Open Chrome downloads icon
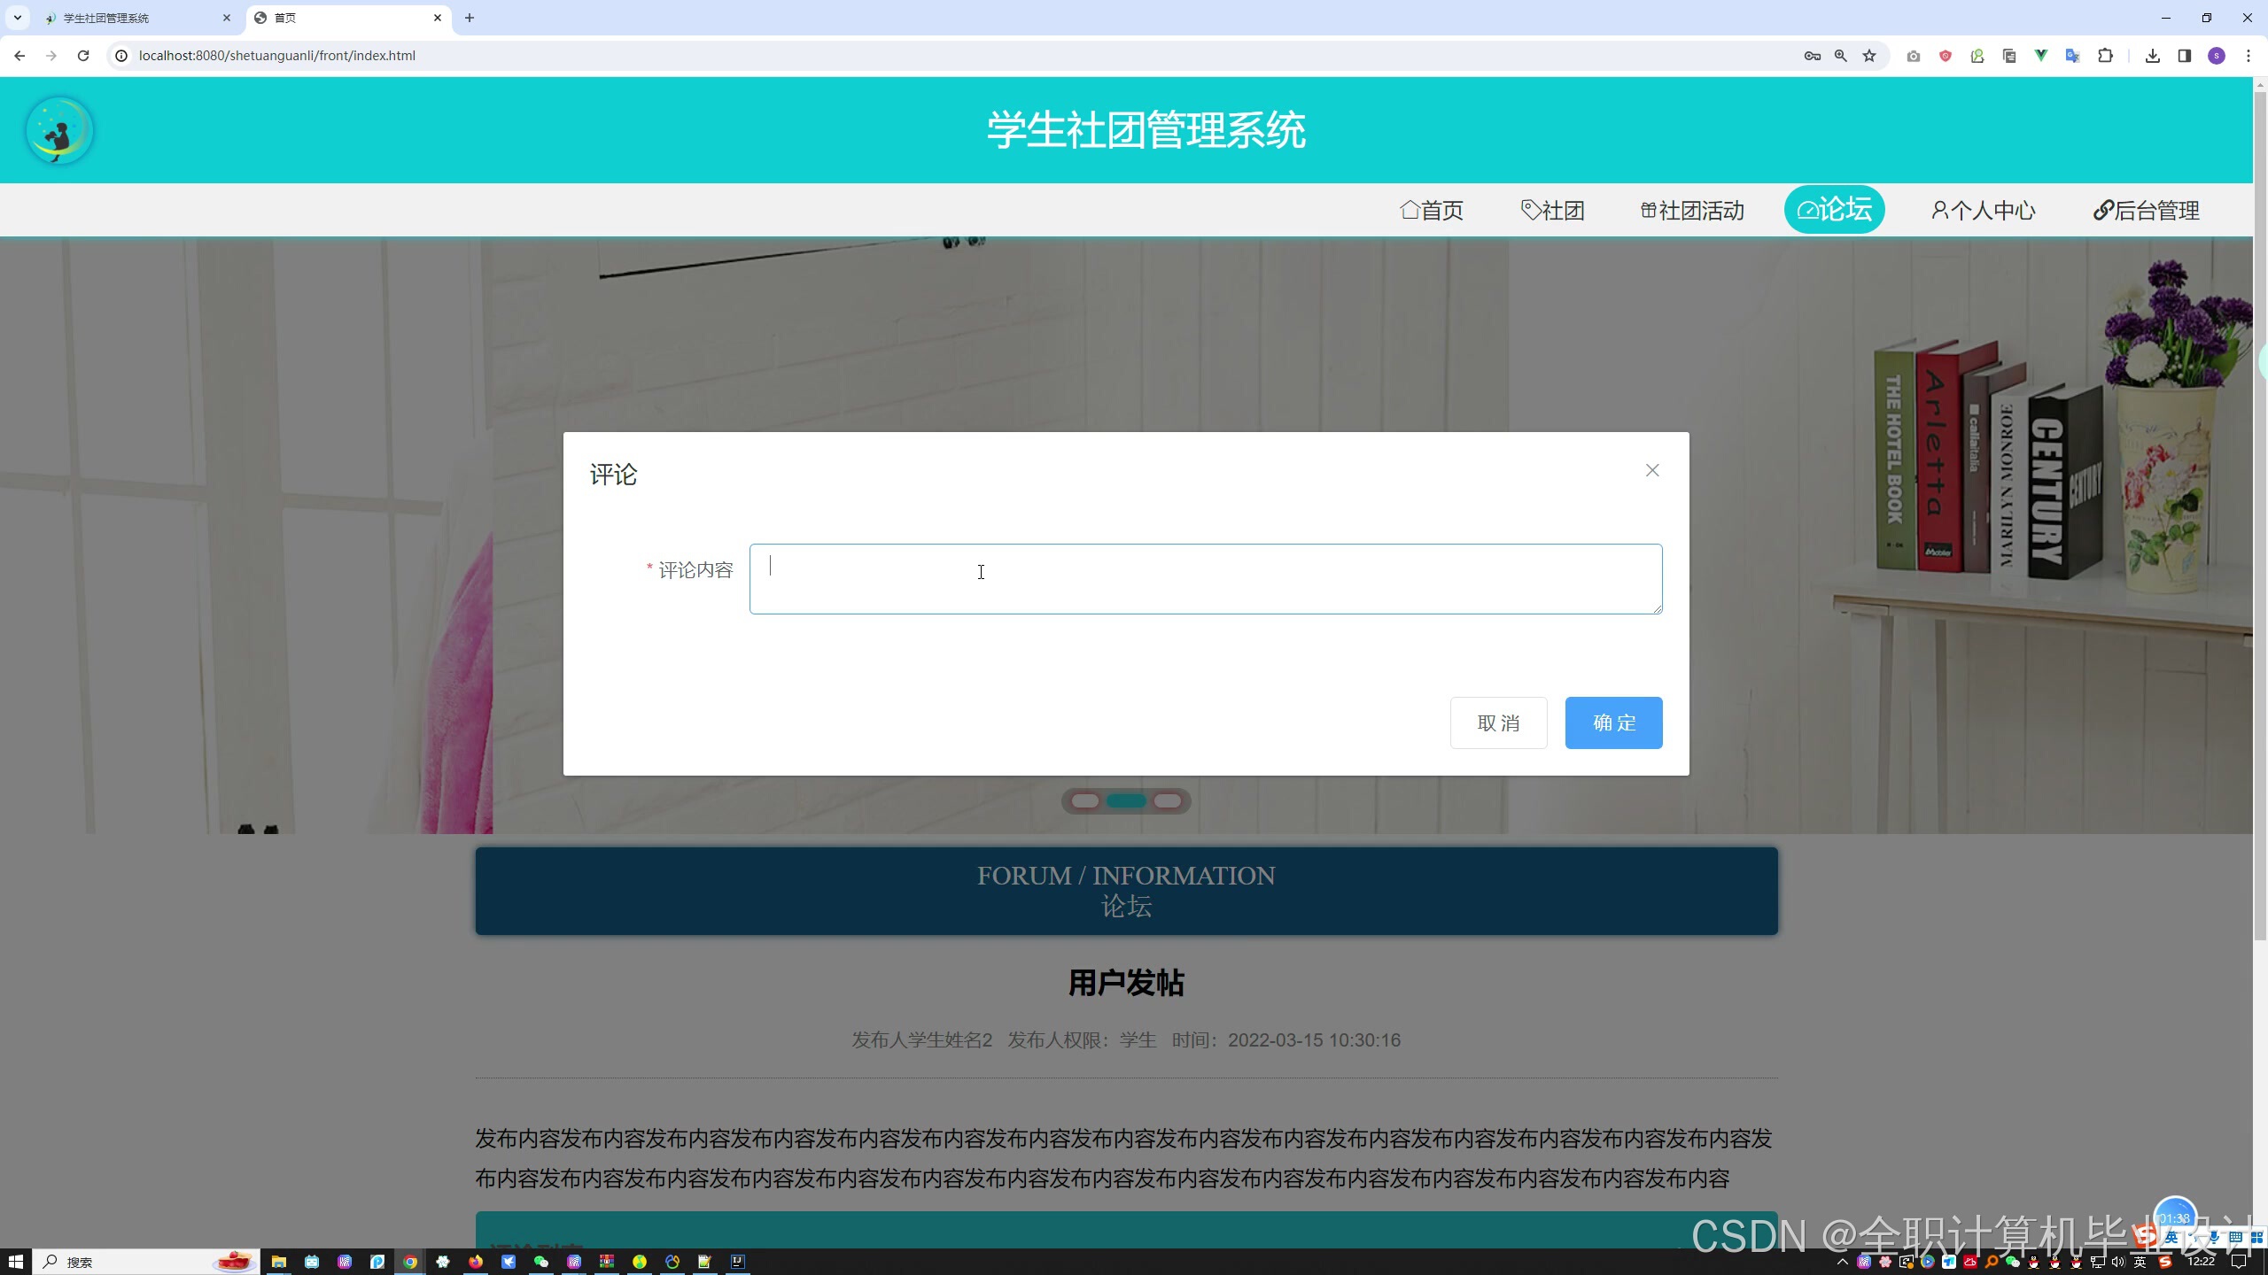 2152,56
